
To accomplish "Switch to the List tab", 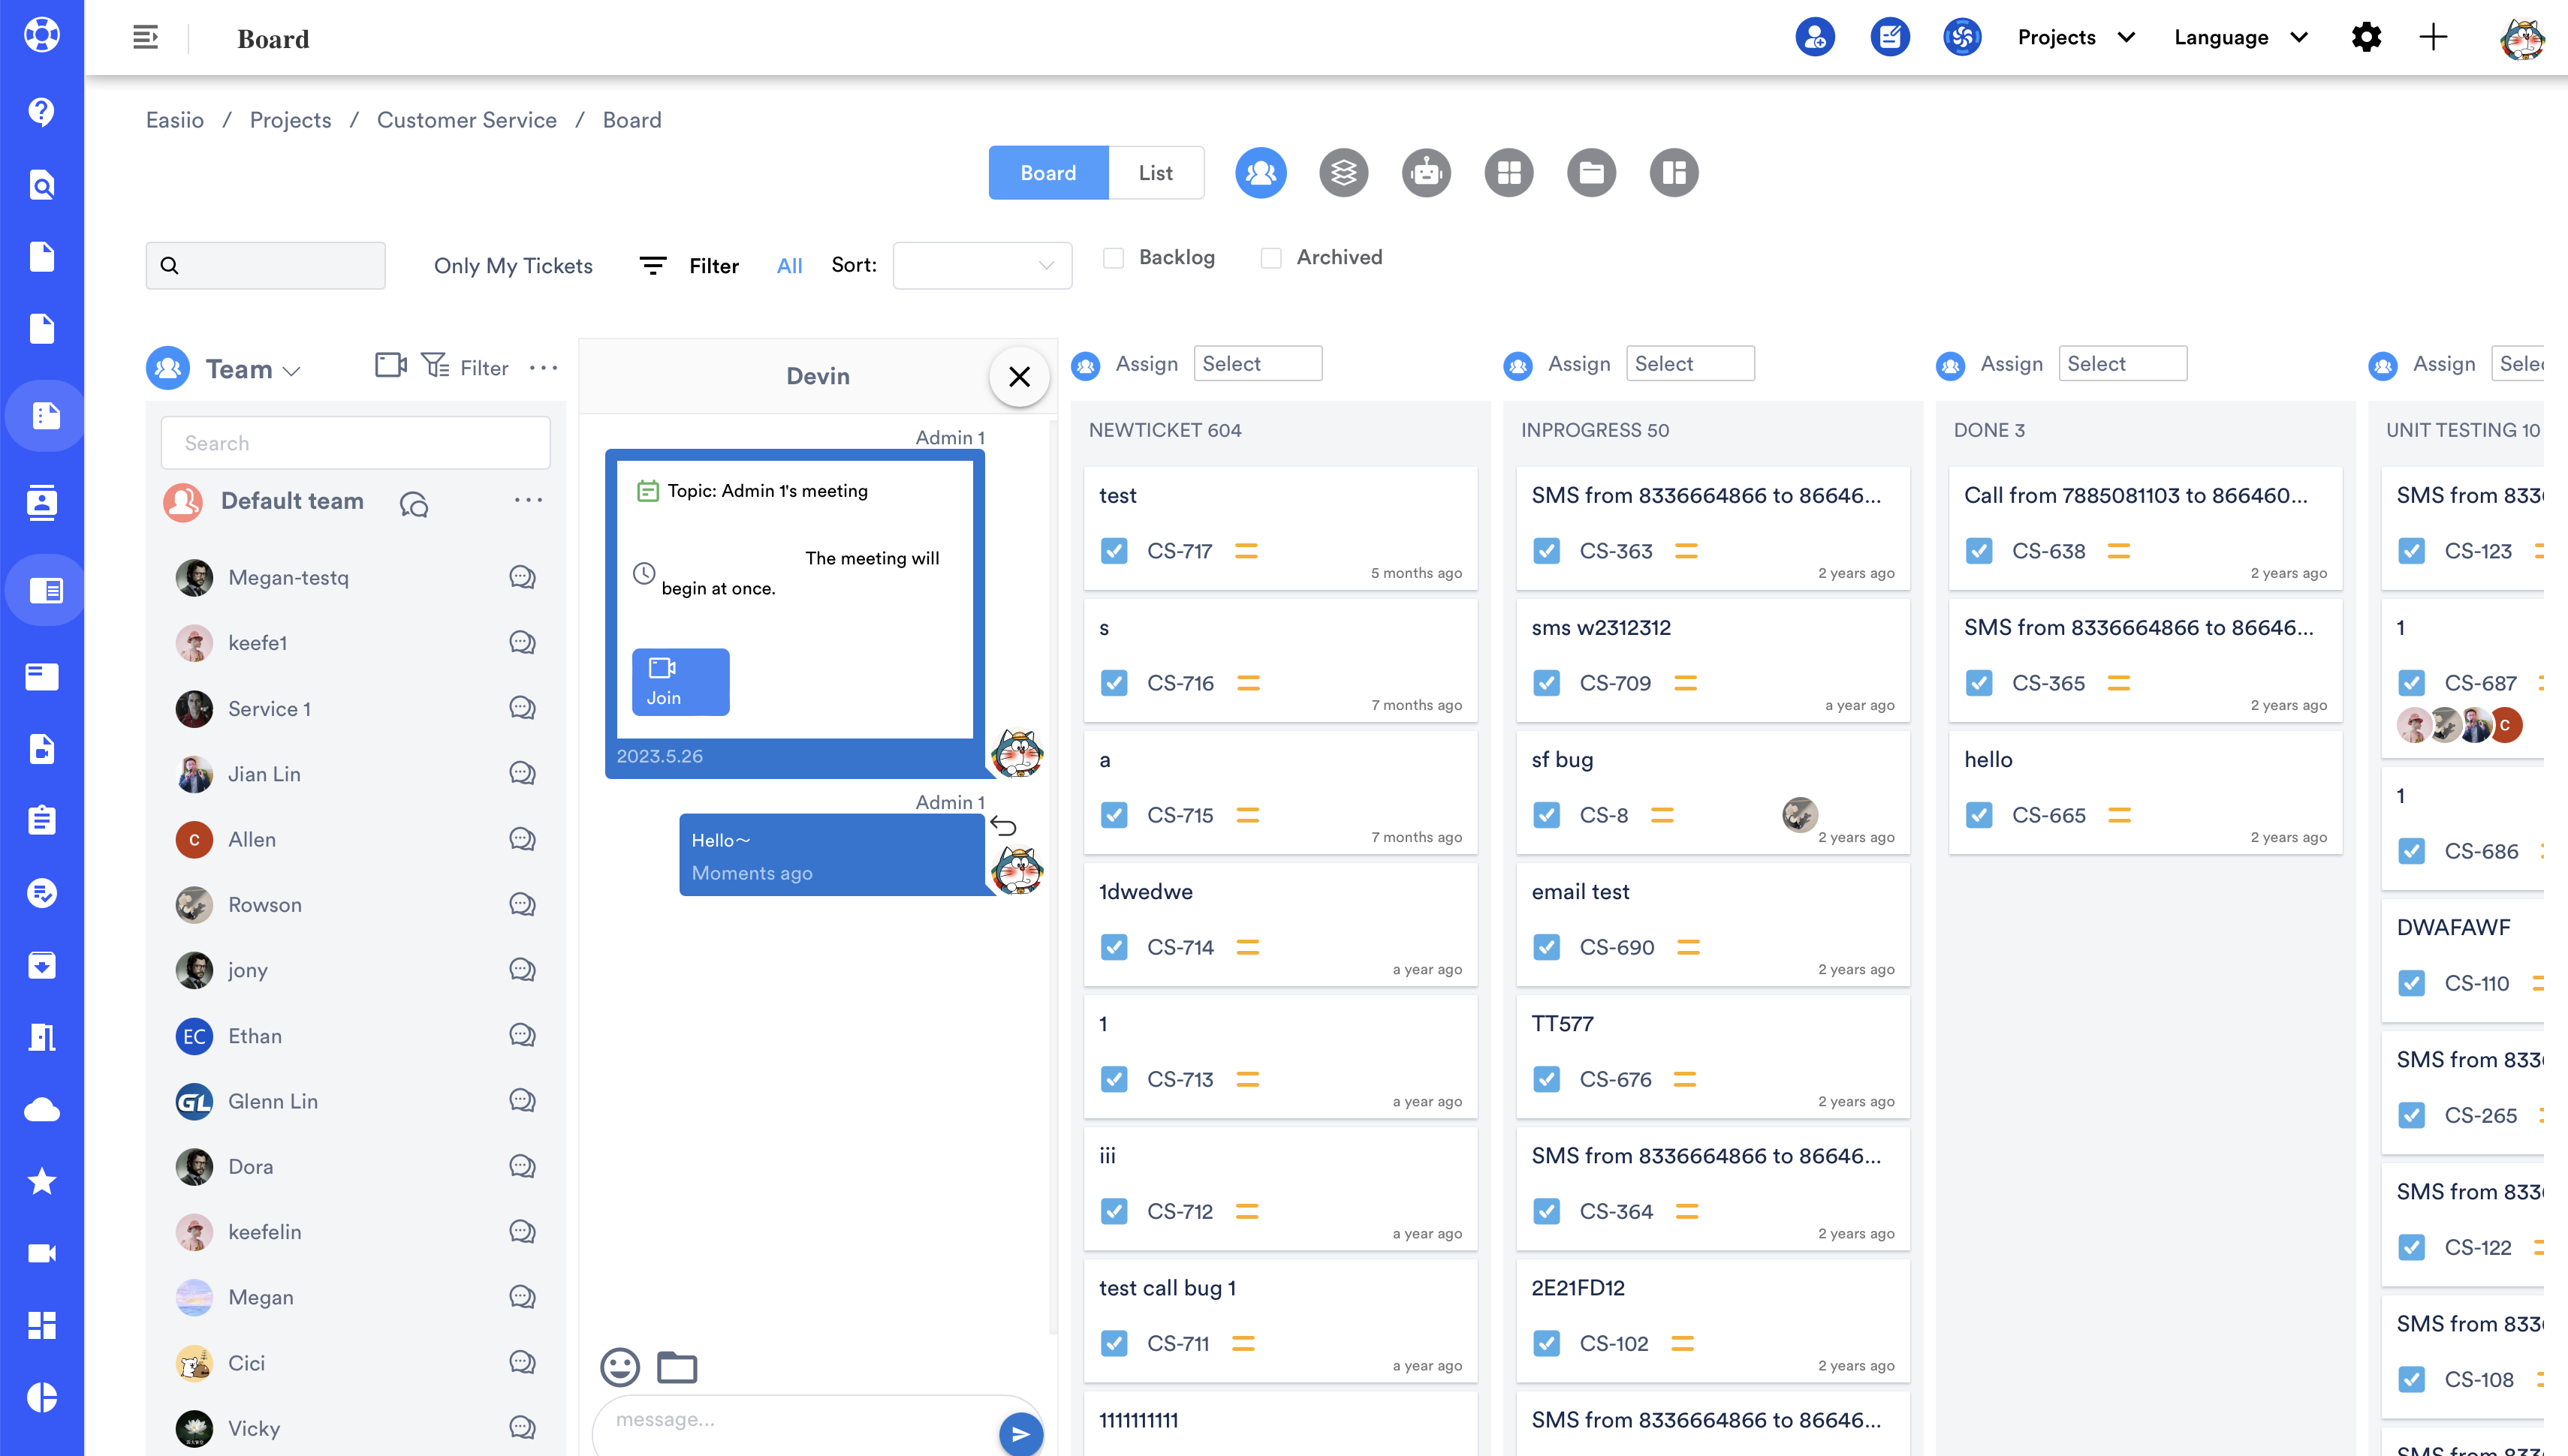I will (1156, 173).
